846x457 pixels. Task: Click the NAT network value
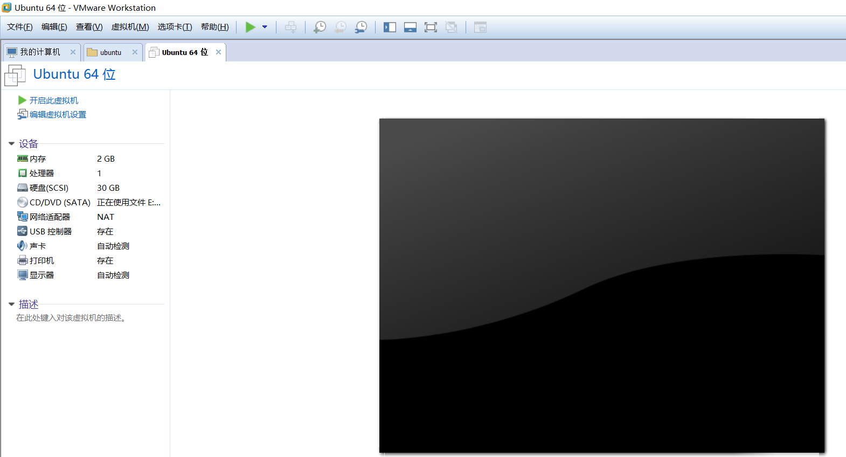coord(106,217)
